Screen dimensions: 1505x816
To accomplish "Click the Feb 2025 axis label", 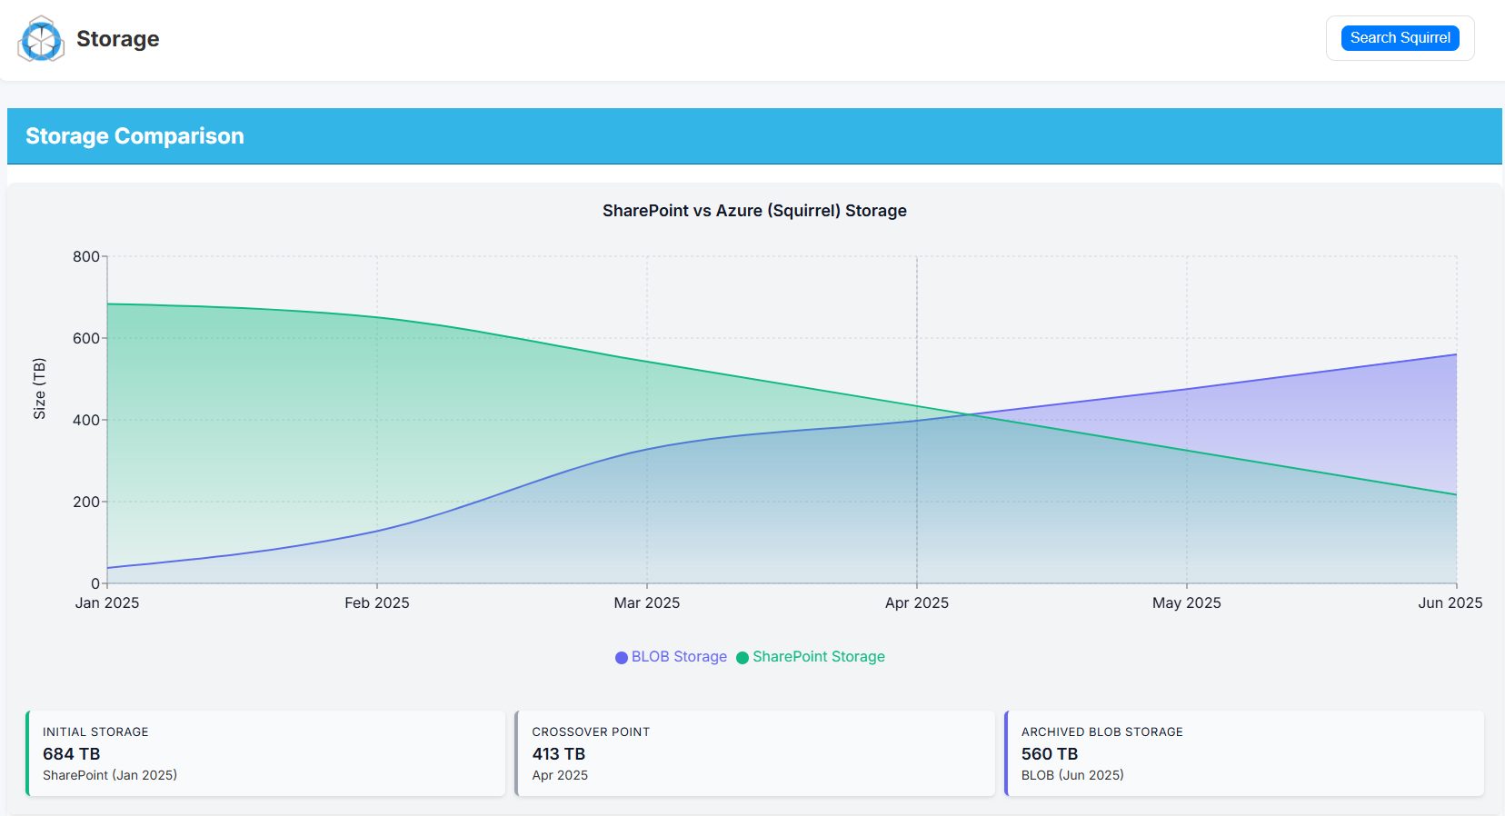I will [376, 603].
